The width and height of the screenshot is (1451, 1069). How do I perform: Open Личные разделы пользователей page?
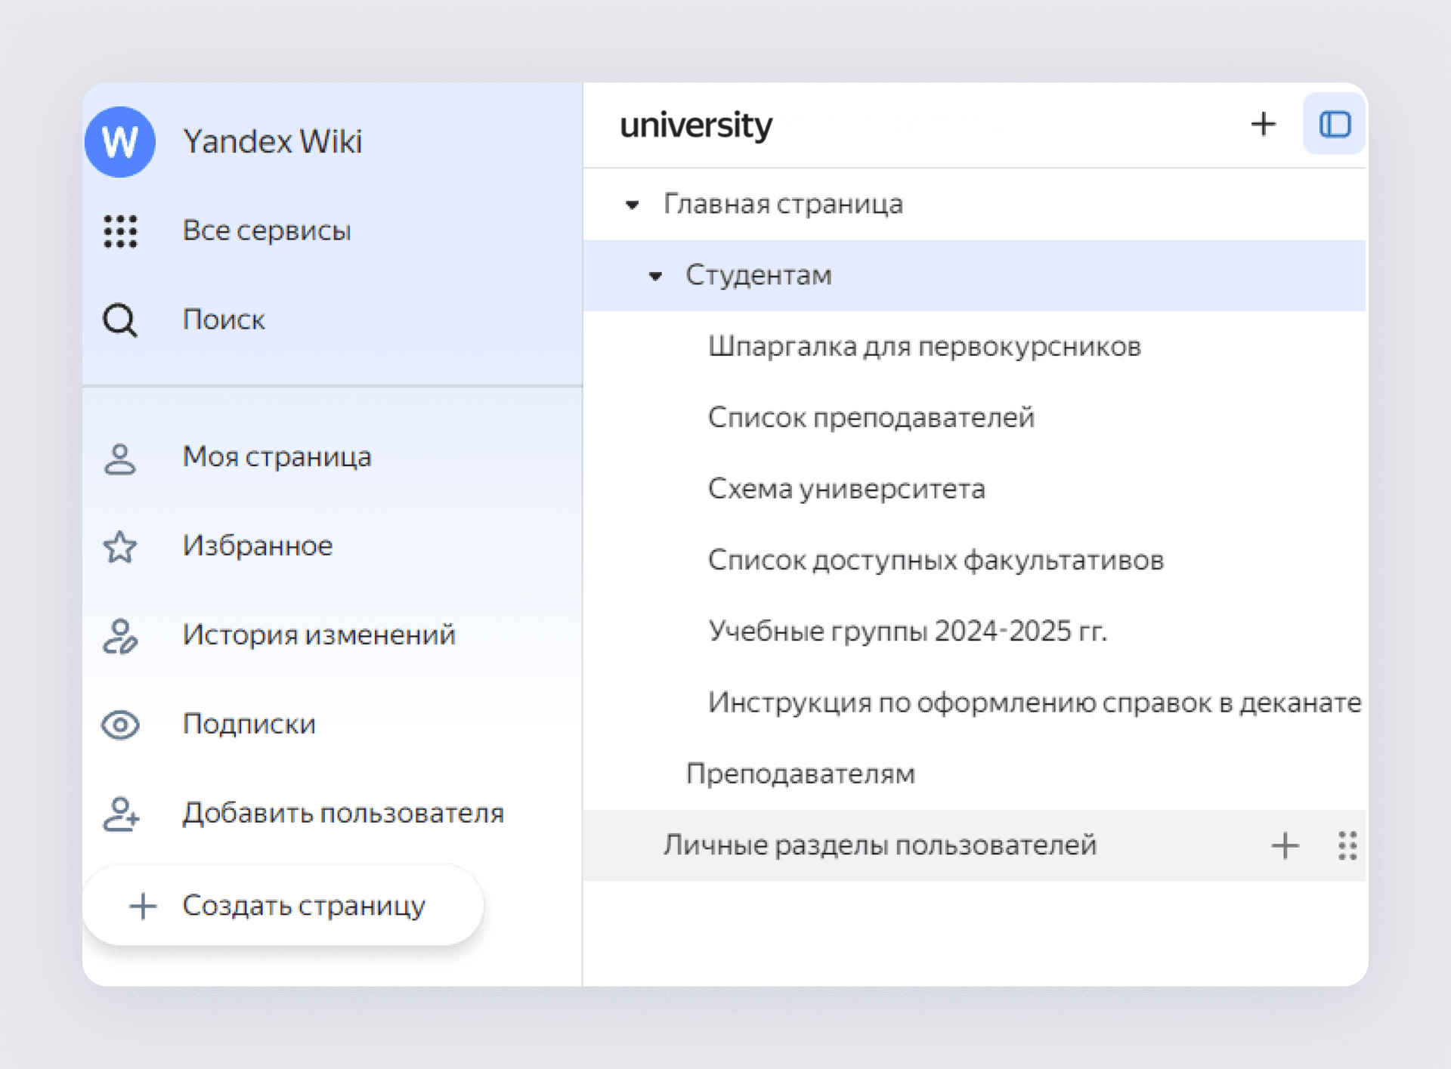880,845
